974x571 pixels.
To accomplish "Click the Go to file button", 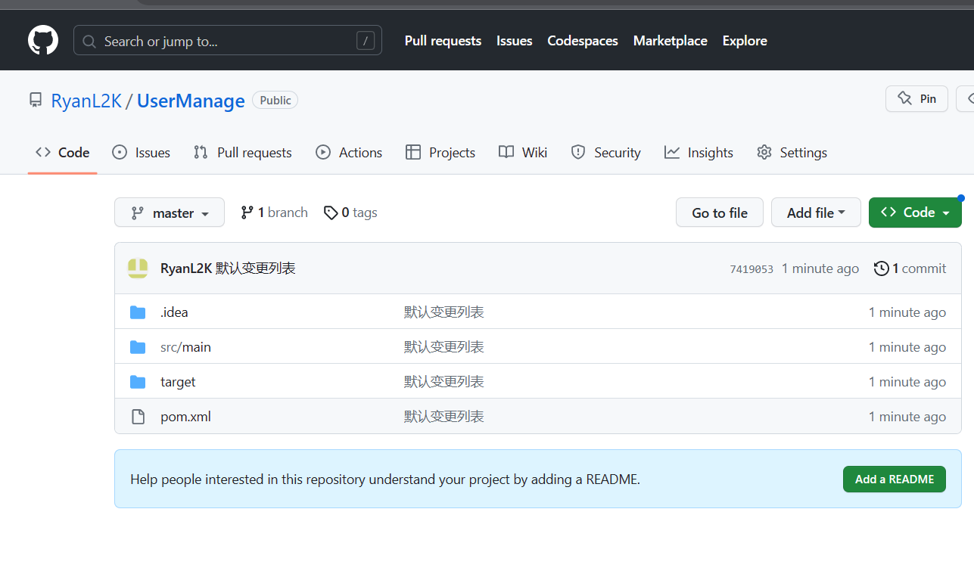I will tap(720, 213).
